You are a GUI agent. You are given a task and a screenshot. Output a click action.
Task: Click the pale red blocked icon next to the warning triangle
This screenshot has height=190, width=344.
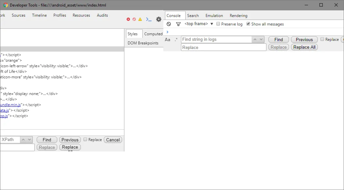coord(134,19)
